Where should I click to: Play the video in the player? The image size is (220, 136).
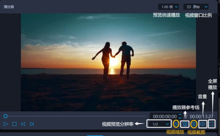6,124
